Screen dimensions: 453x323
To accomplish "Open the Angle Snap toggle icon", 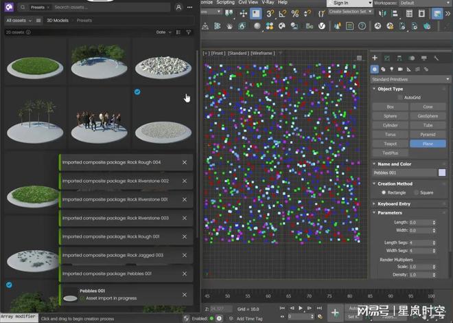I will 281,13.
